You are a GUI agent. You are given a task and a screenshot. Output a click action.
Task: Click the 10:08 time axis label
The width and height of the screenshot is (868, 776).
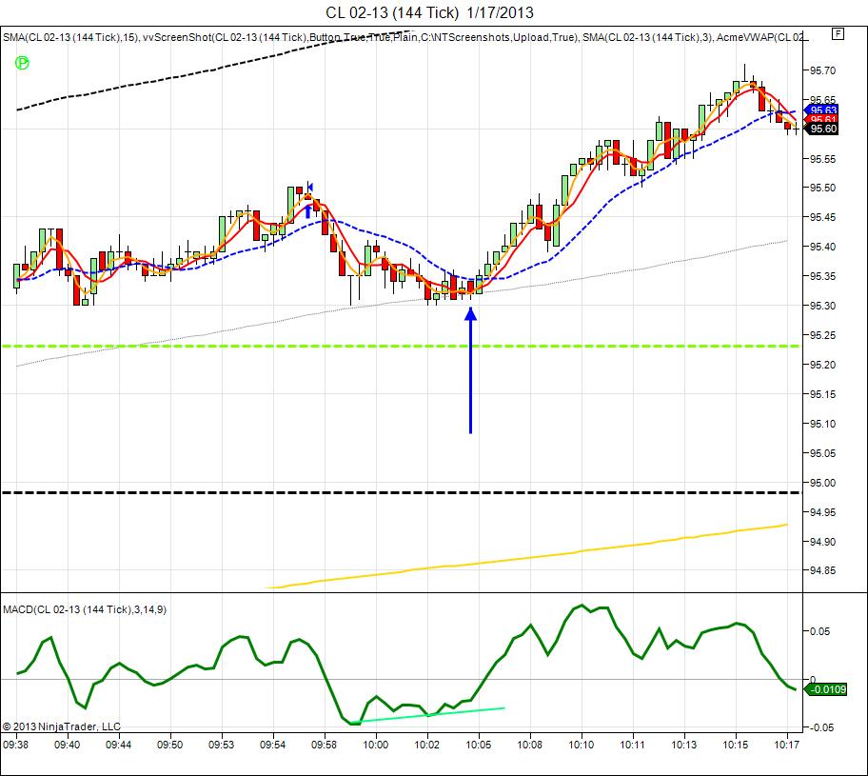coord(530,745)
